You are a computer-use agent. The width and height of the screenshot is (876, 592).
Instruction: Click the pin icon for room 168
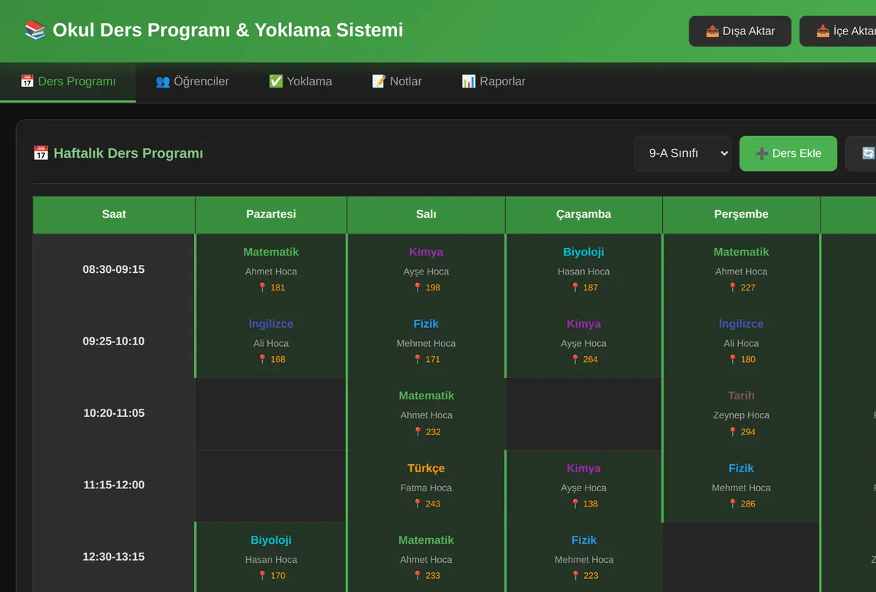pyautogui.click(x=263, y=359)
